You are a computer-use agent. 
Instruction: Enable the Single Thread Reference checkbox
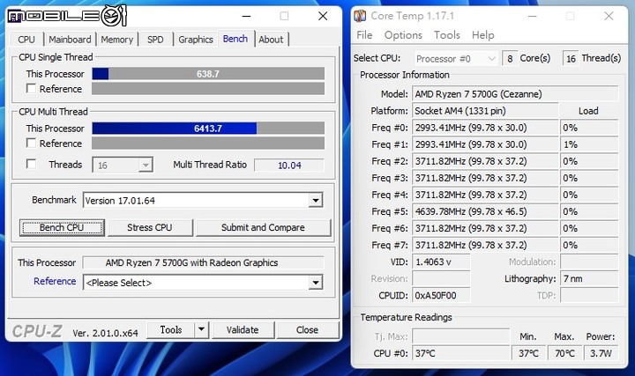[31, 88]
